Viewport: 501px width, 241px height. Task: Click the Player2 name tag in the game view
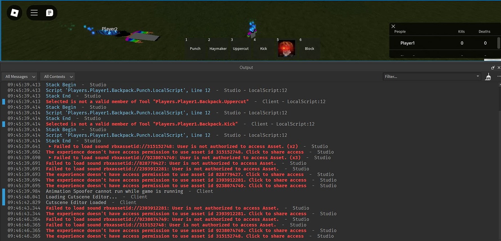point(109,29)
